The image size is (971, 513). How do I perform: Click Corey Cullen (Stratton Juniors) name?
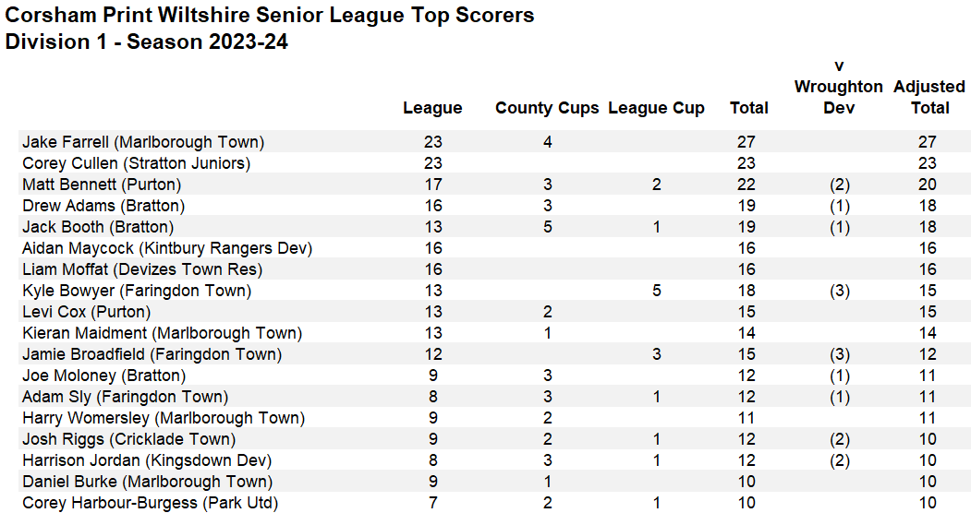click(136, 163)
